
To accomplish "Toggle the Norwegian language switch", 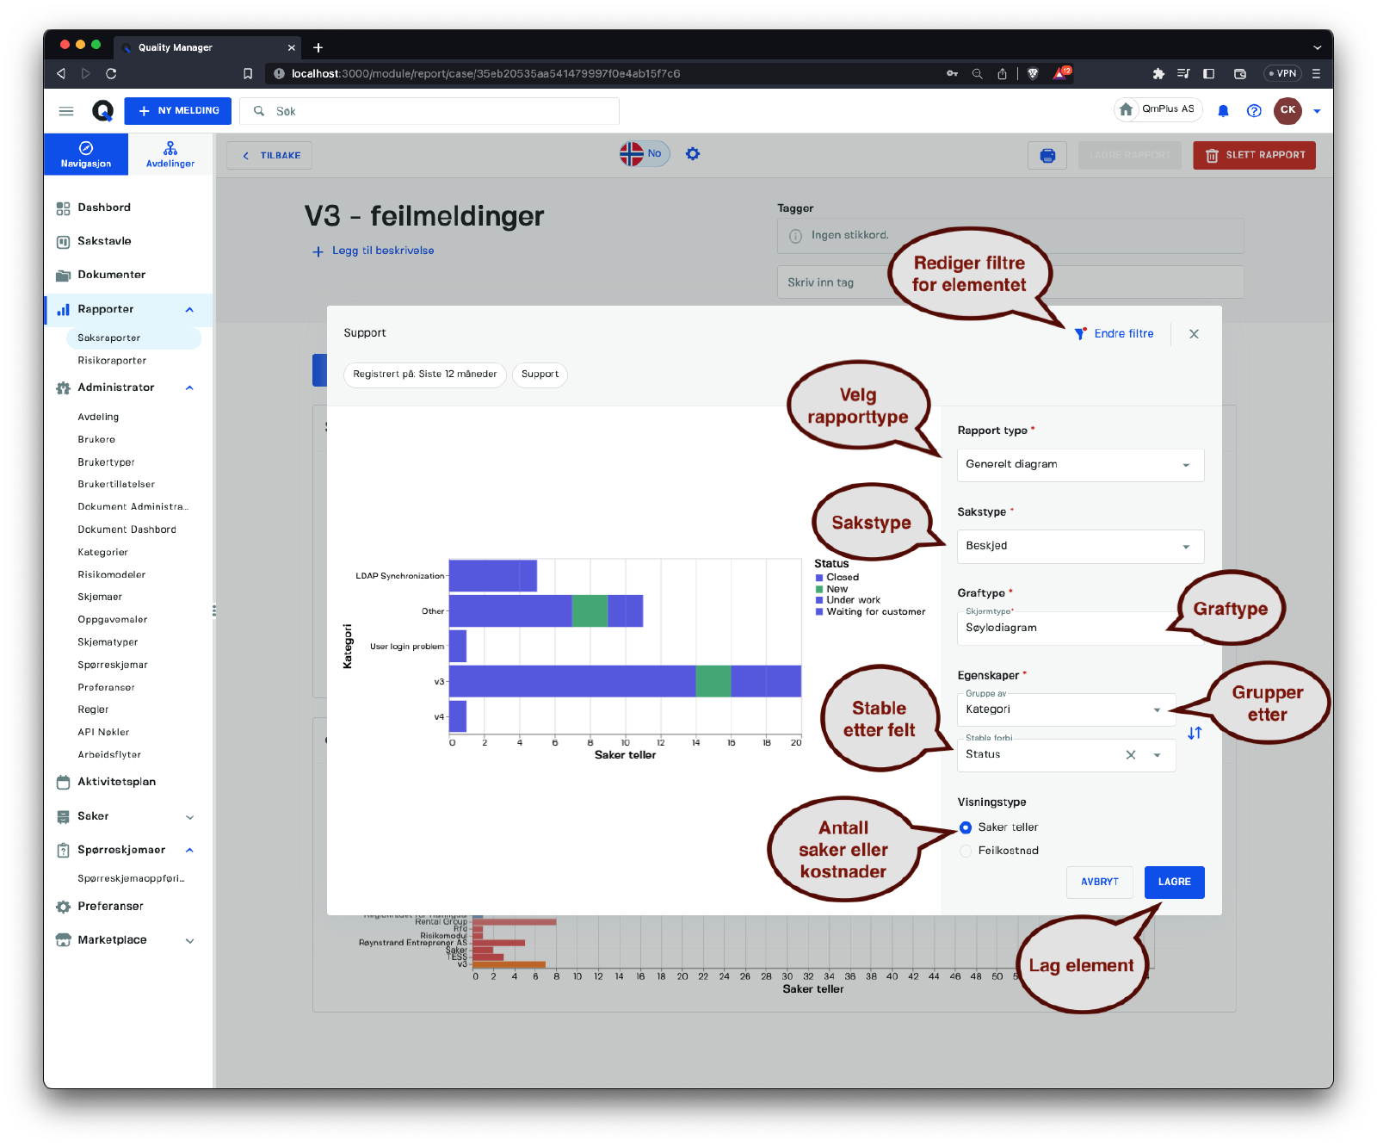I will tap(644, 154).
